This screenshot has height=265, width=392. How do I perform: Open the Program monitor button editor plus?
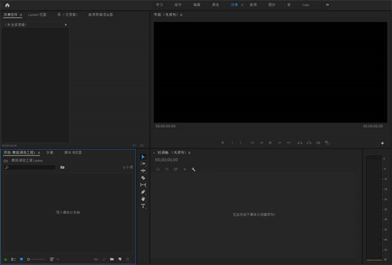point(382,143)
